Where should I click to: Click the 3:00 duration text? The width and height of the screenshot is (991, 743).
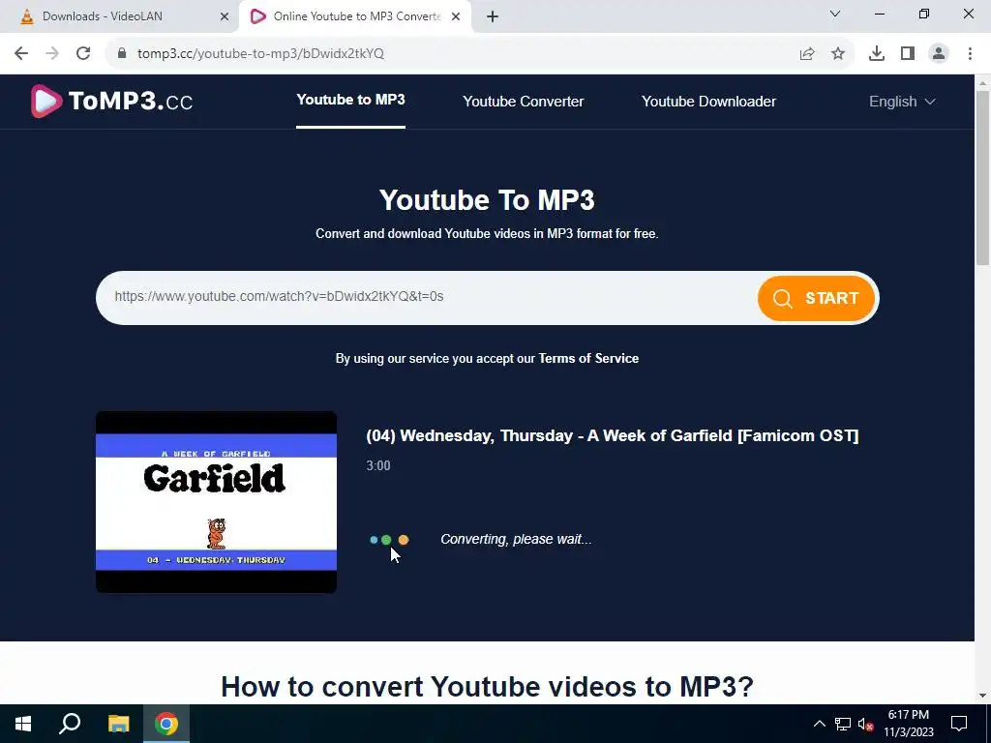click(378, 465)
